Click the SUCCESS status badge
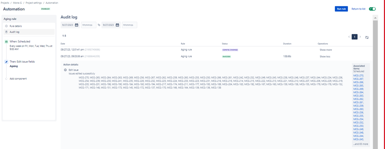 (x=226, y=56)
